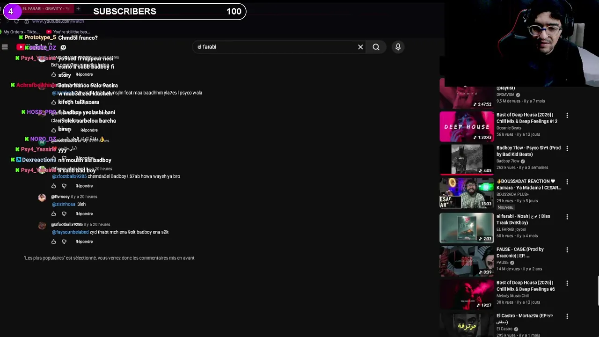Image resolution: width=599 pixels, height=337 pixels.
Task: Open options menu for El Castro Mortaz9a video
Action: [x=567, y=316]
